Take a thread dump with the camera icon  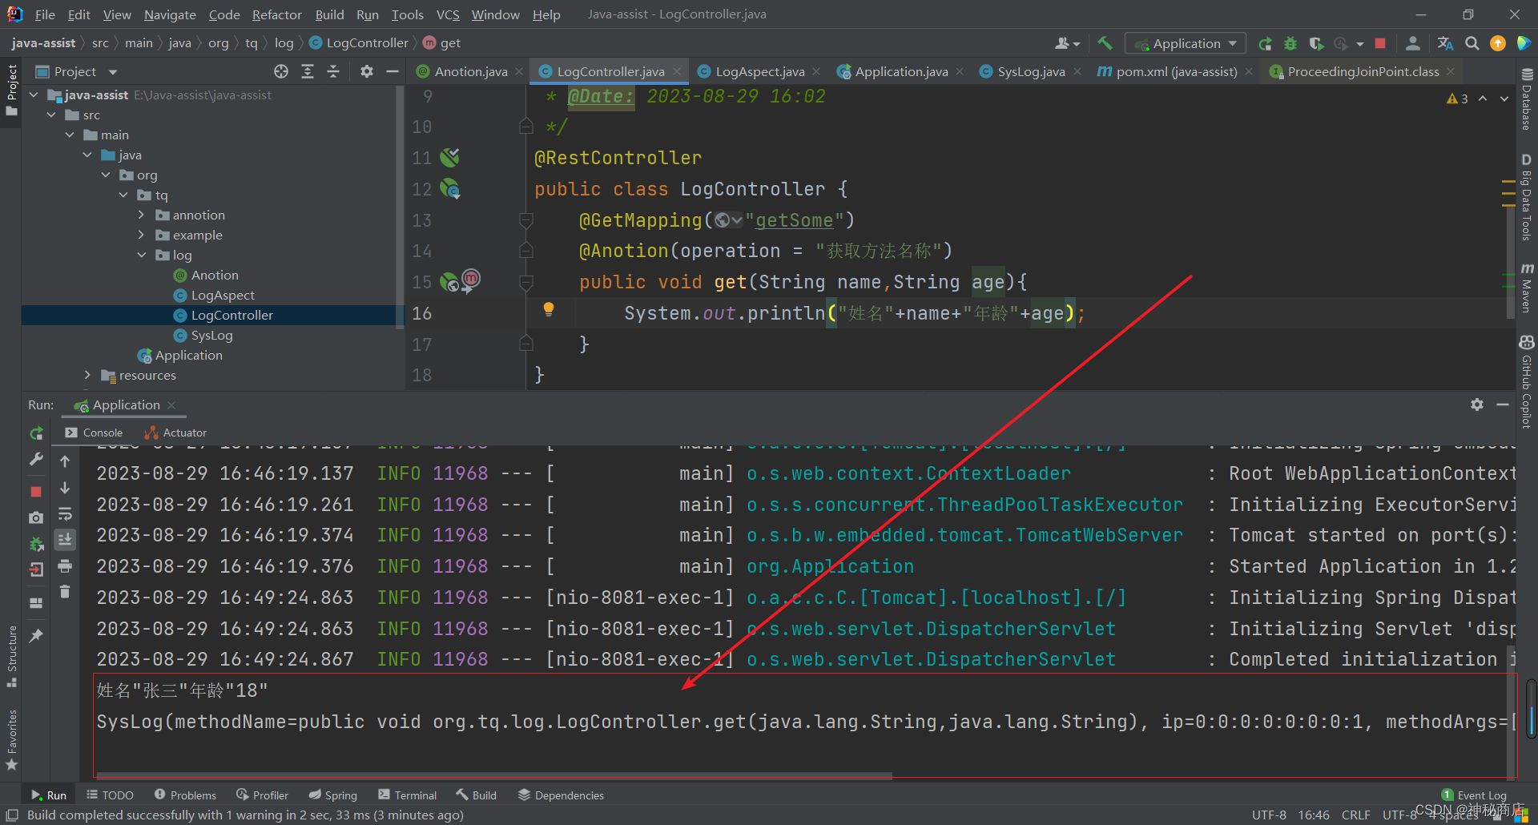tap(36, 517)
